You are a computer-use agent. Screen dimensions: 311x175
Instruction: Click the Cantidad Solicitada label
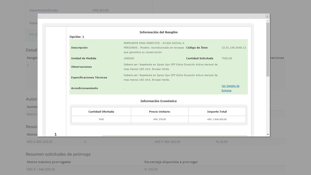pyautogui.click(x=200, y=58)
